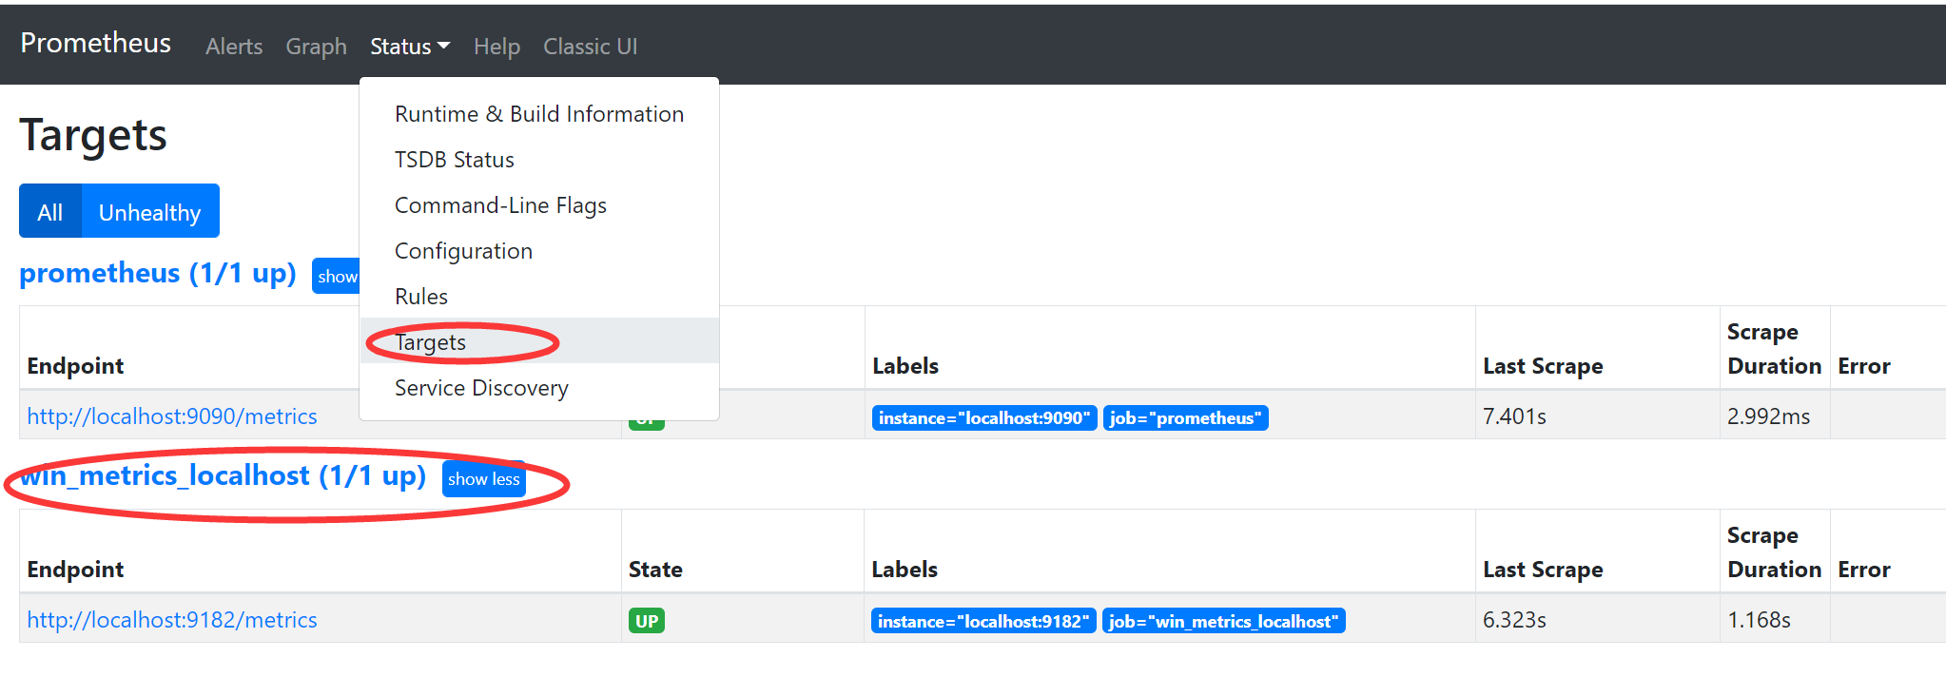Select Command-Line Flags entry
Image resolution: width=1946 pixels, height=677 pixels.
[539, 205]
